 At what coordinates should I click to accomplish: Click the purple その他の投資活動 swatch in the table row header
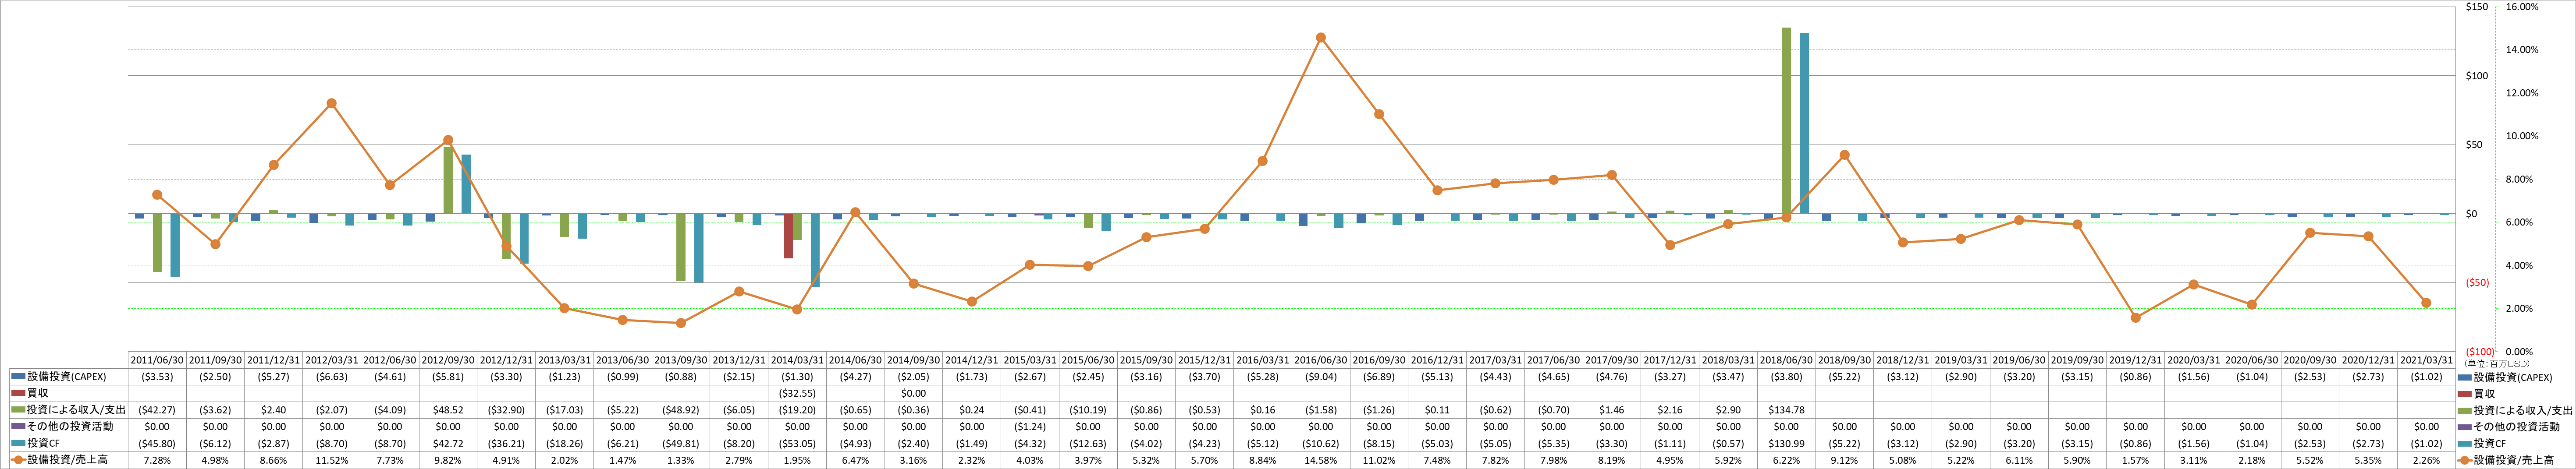click(19, 427)
